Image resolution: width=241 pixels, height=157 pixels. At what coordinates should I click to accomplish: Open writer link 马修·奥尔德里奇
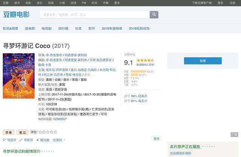[x=101, y=60]
